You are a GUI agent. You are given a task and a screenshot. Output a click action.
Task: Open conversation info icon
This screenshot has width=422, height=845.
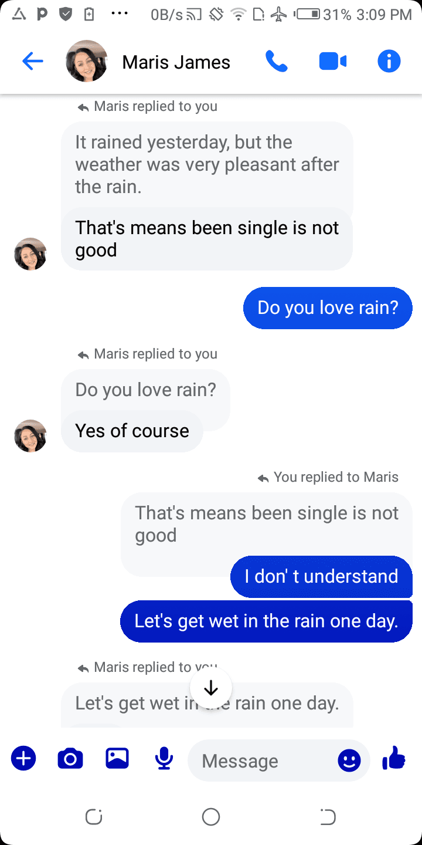(389, 62)
